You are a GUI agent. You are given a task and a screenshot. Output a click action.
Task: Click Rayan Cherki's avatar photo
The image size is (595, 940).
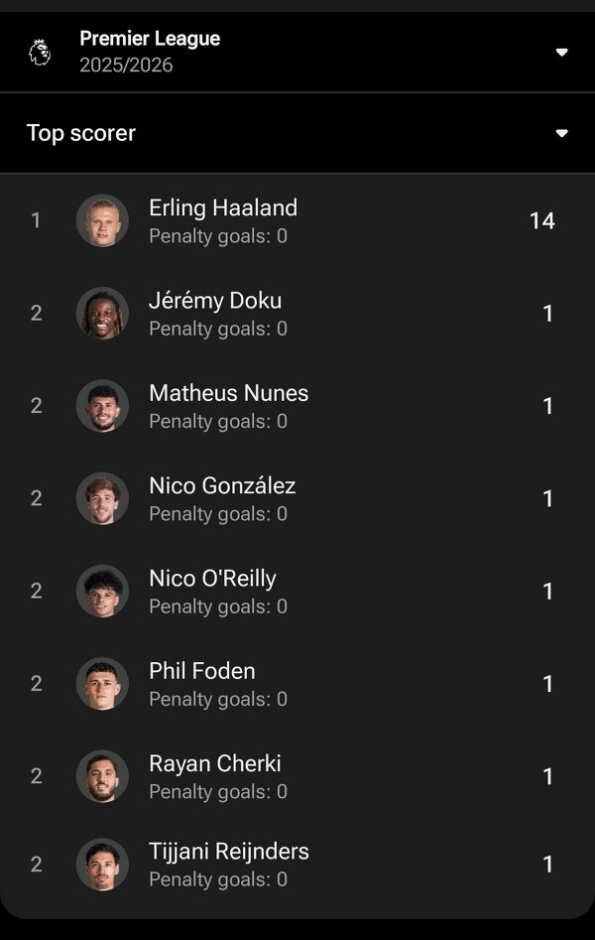click(x=102, y=775)
